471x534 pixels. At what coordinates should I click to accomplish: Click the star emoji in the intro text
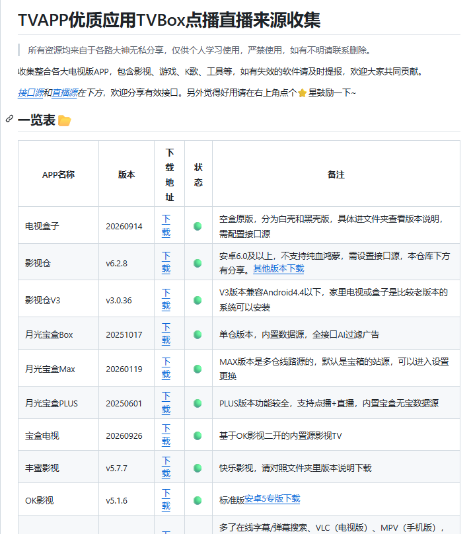coord(302,93)
